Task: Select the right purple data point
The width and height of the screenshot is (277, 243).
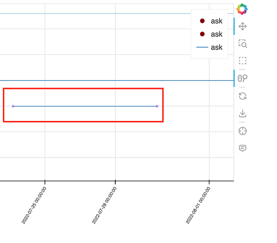Action: [157, 106]
